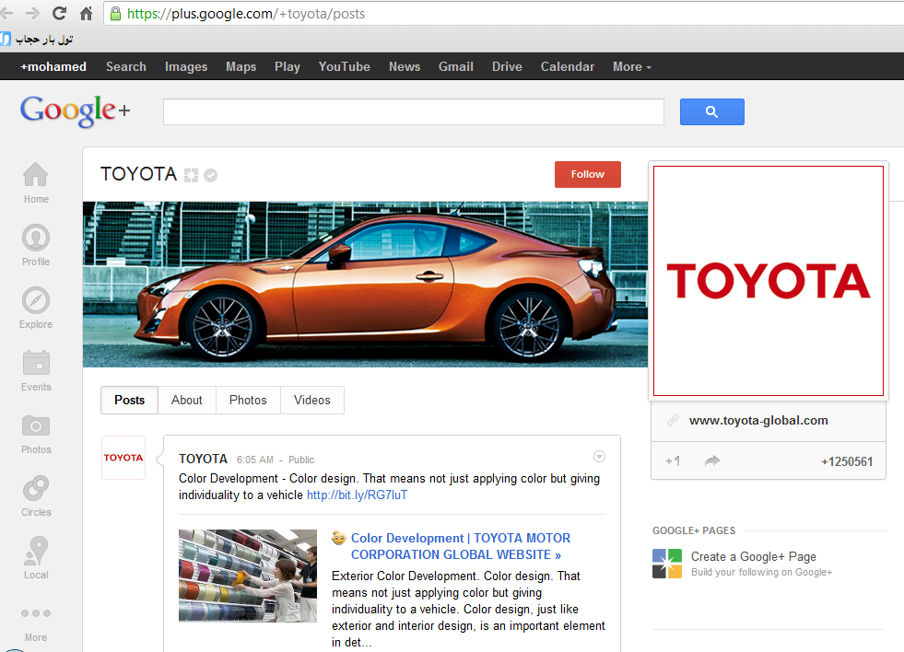The height and width of the screenshot is (652, 904).
Task: Open Search in the top Google bar
Action: 125,67
